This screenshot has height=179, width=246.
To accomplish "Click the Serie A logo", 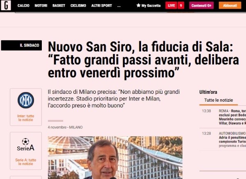I will [25, 144].
